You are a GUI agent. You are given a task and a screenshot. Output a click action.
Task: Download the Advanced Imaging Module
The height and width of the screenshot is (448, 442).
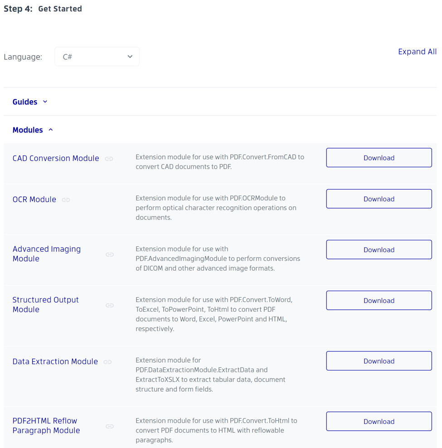pos(379,249)
